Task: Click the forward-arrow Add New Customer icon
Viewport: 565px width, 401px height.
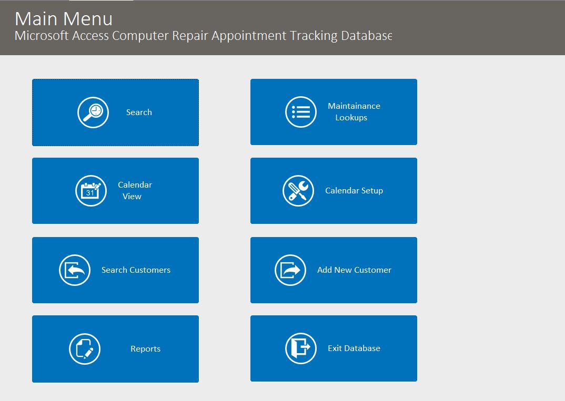Action: tap(290, 270)
